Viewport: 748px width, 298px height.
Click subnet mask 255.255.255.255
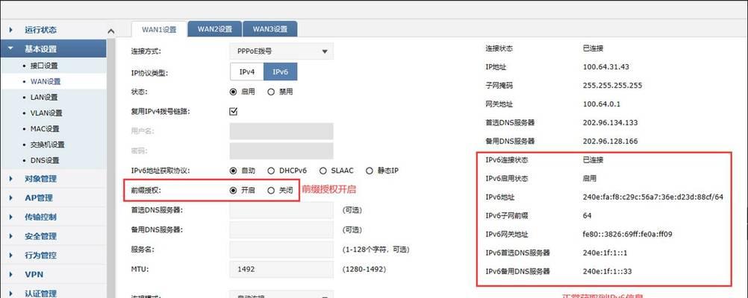click(x=613, y=86)
